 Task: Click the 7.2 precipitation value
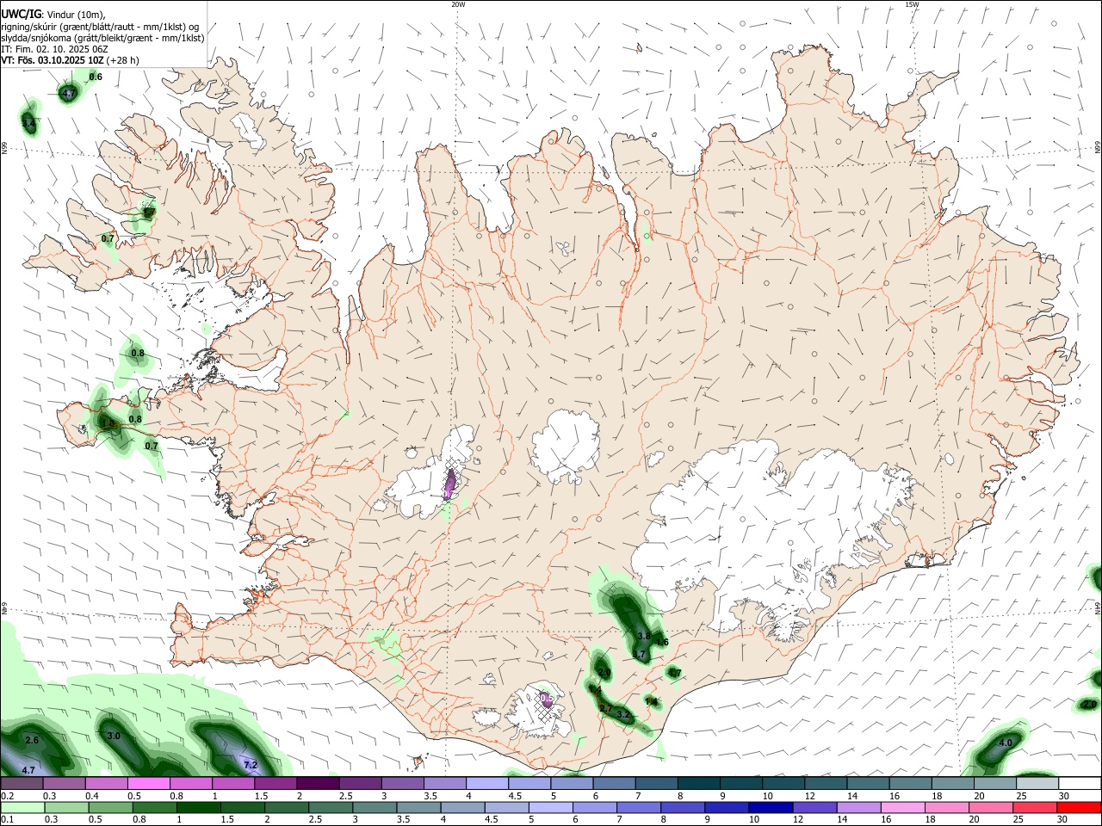(x=251, y=765)
